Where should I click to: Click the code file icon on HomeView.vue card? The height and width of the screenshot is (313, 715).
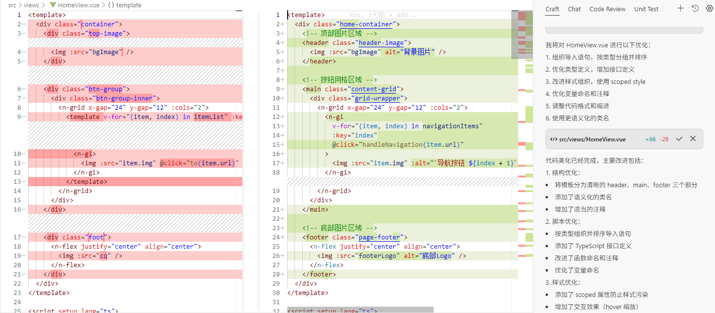tap(554, 139)
